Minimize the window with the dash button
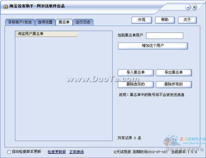The width and height of the screenshot is (206, 158). pos(188,7)
